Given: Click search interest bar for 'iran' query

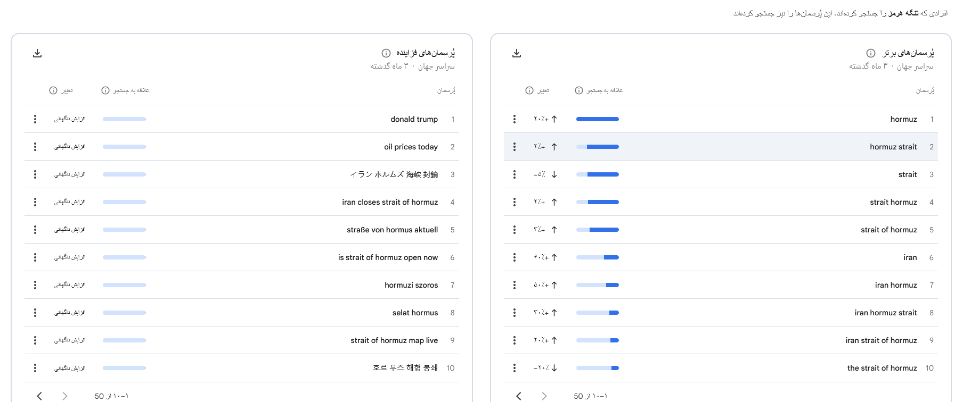Looking at the screenshot, I should [597, 257].
